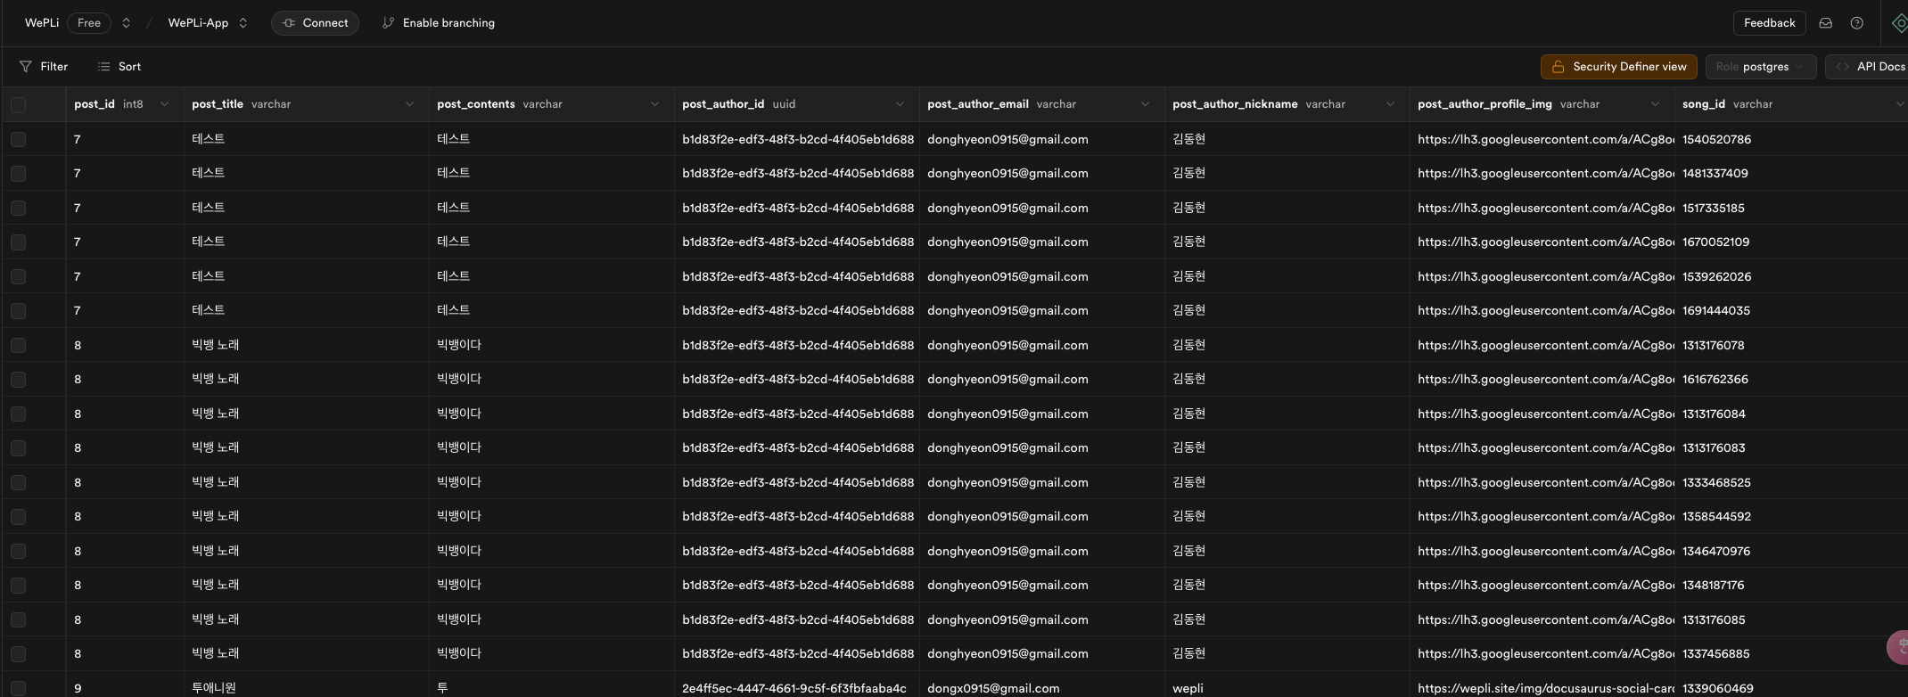Click the code brackets icon for API Docs
The image size is (1908, 697).
[1842, 67]
